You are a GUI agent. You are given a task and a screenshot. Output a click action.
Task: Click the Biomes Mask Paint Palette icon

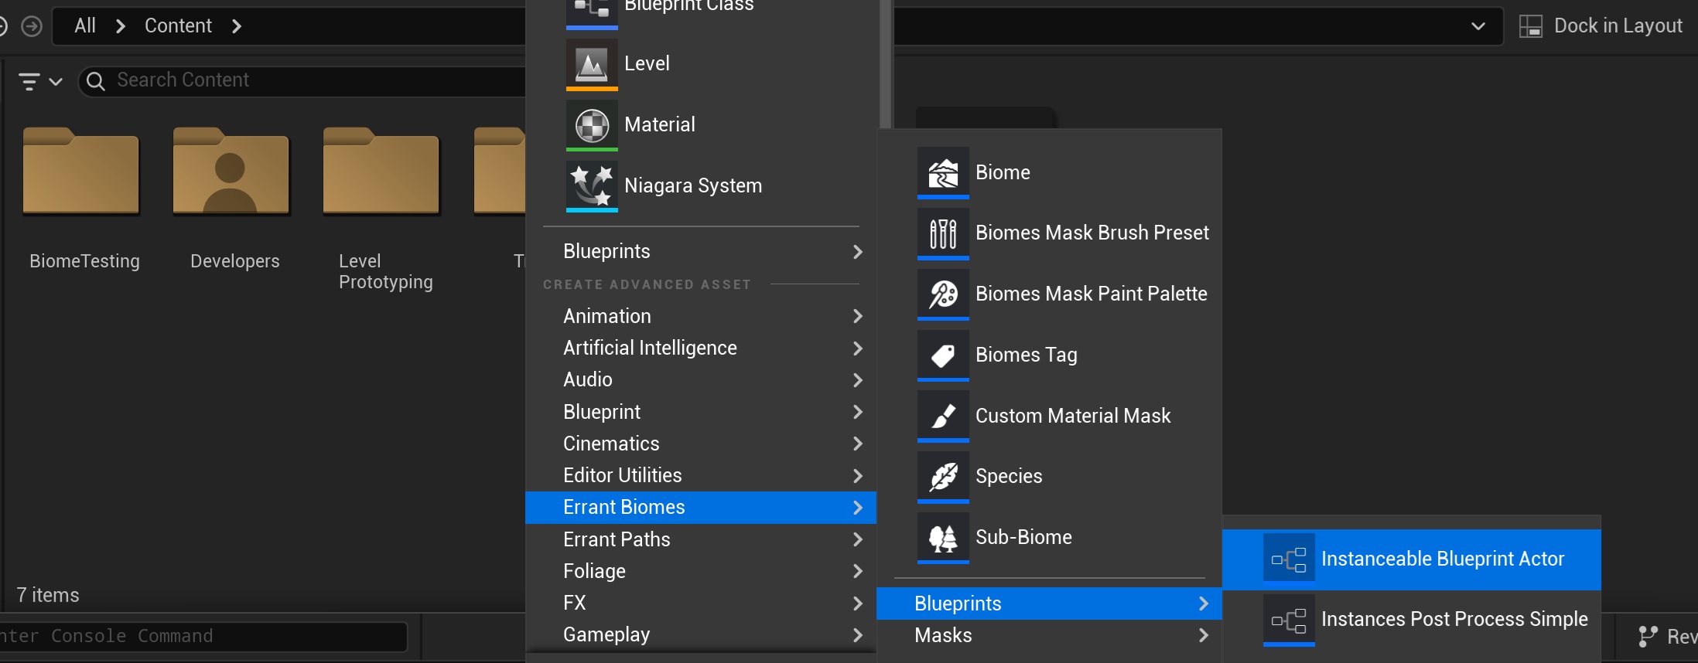942,294
